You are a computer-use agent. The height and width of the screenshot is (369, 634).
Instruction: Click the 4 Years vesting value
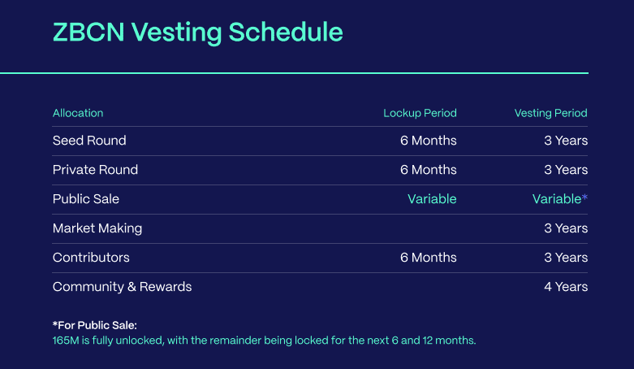[x=566, y=287]
